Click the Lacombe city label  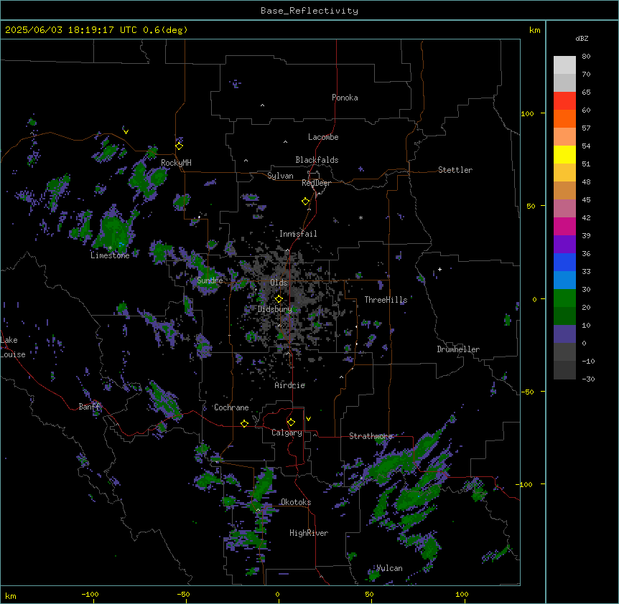point(323,137)
